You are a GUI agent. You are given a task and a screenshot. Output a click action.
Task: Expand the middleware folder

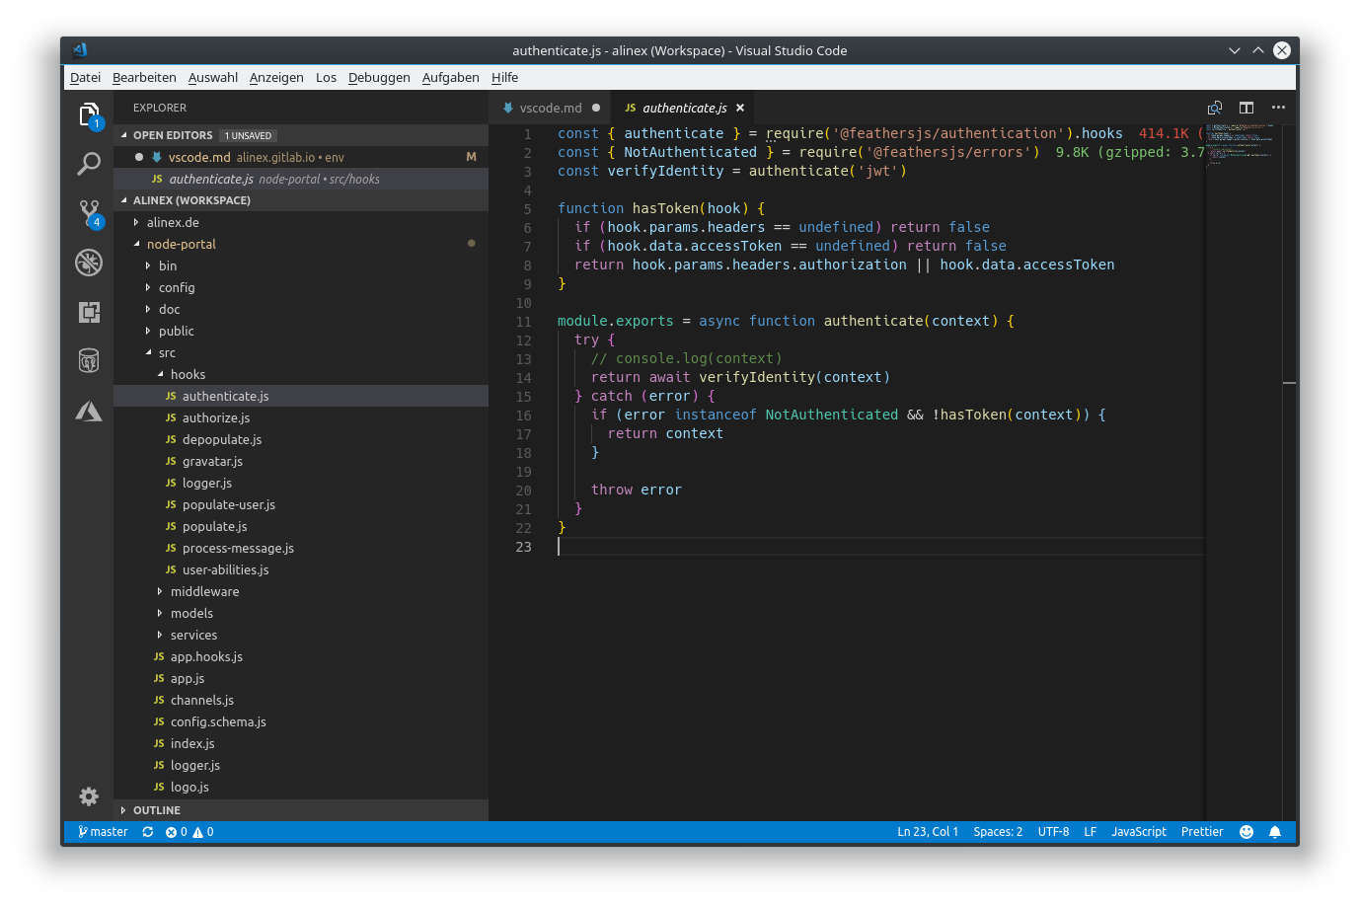tap(193, 591)
